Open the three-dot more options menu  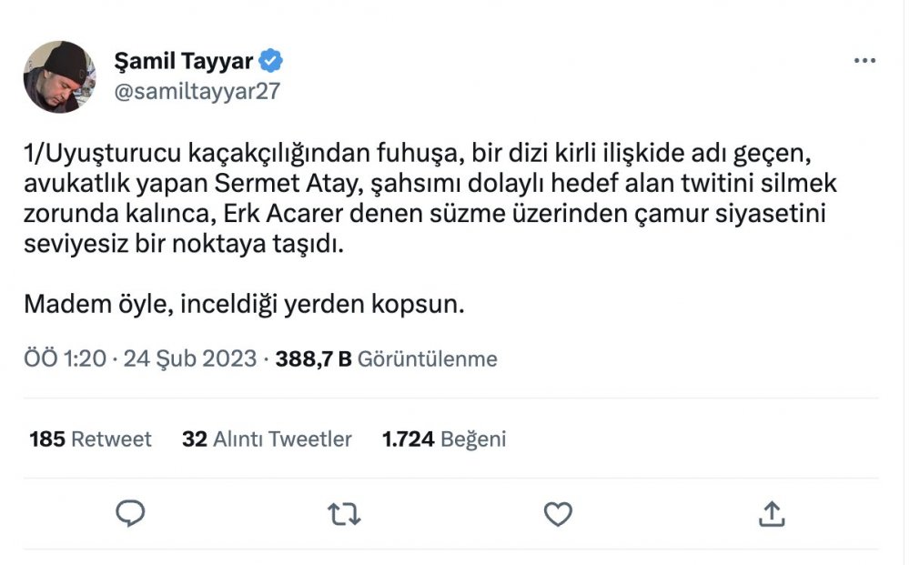(x=864, y=61)
